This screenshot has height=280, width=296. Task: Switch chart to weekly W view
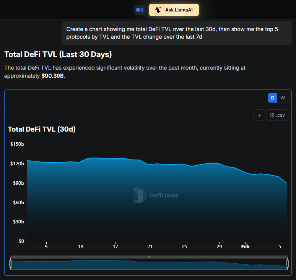283,98
